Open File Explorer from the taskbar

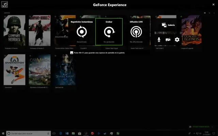pyautogui.click(x=73, y=133)
